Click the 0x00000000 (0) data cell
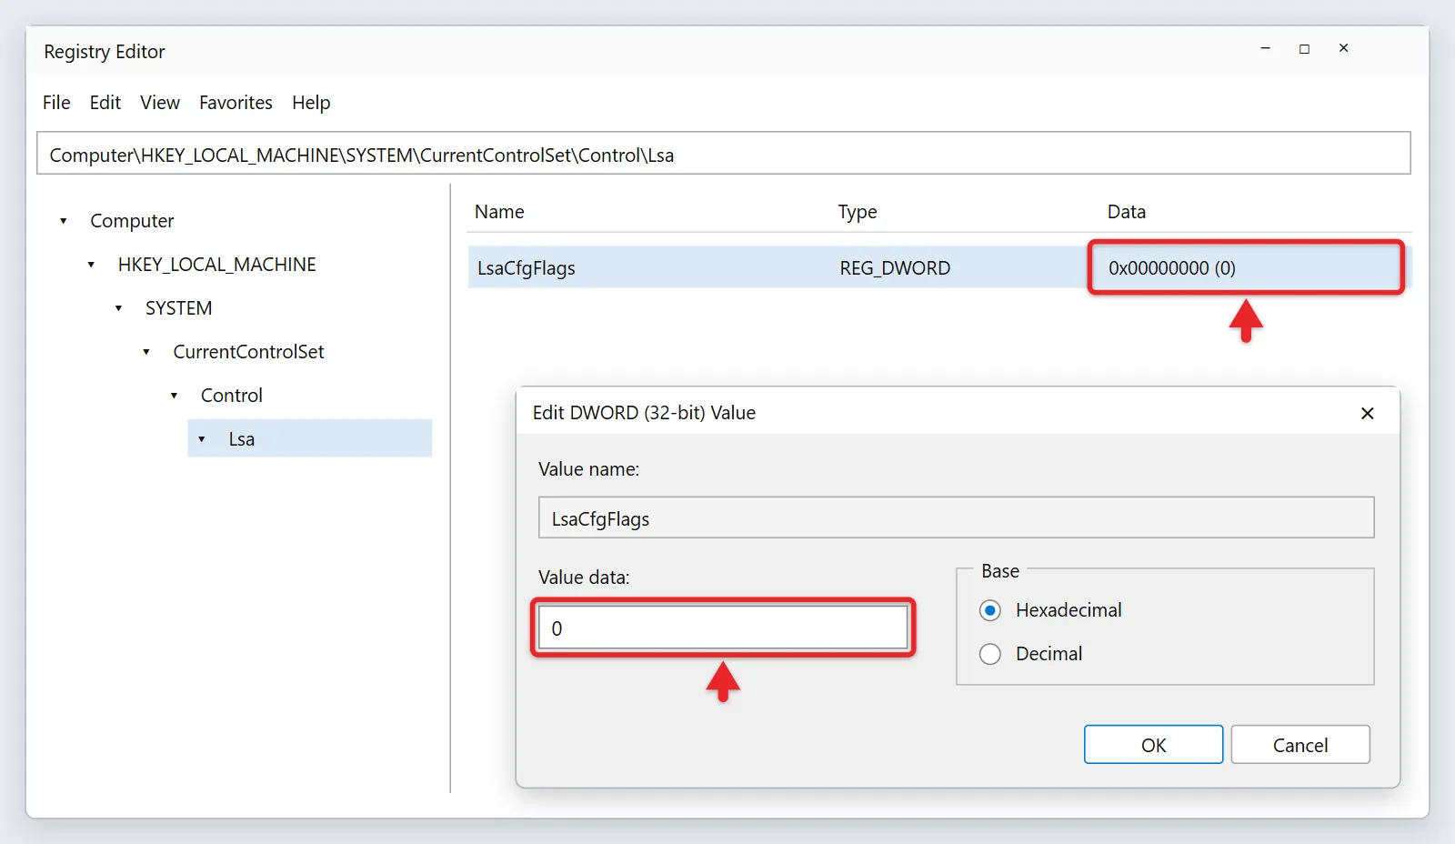The height and width of the screenshot is (844, 1455). (x=1172, y=268)
